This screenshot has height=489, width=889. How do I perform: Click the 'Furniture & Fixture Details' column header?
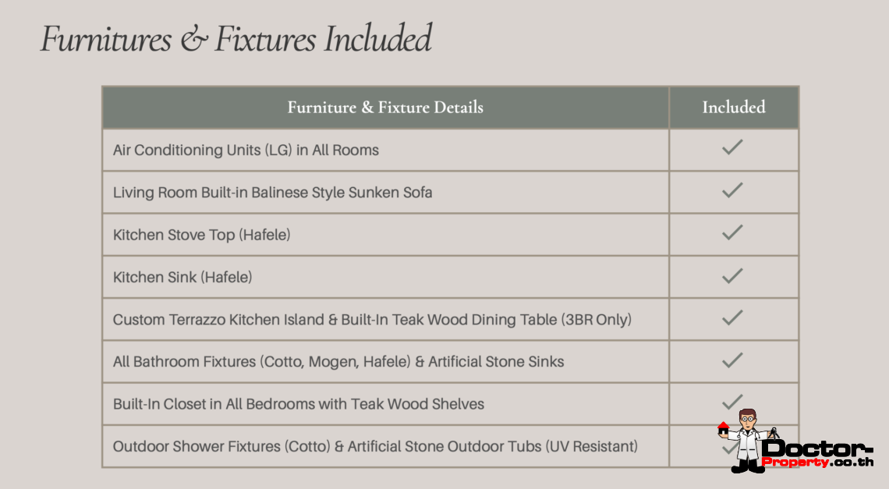[385, 108]
